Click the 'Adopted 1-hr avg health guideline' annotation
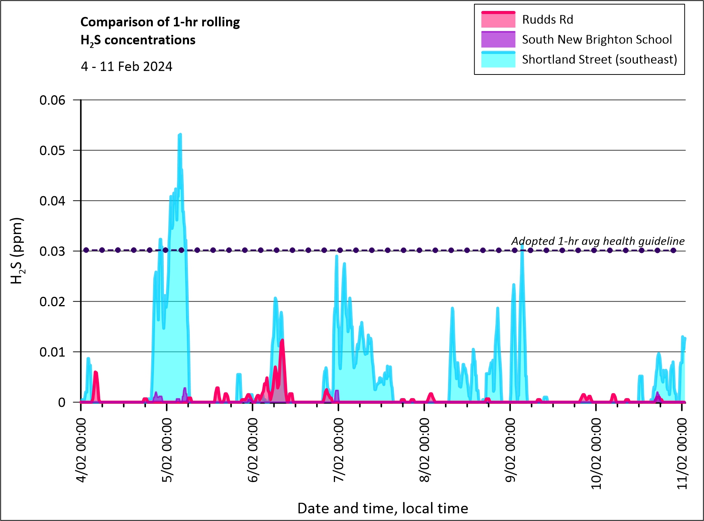Screen dimensions: 704x521 (x=598, y=241)
